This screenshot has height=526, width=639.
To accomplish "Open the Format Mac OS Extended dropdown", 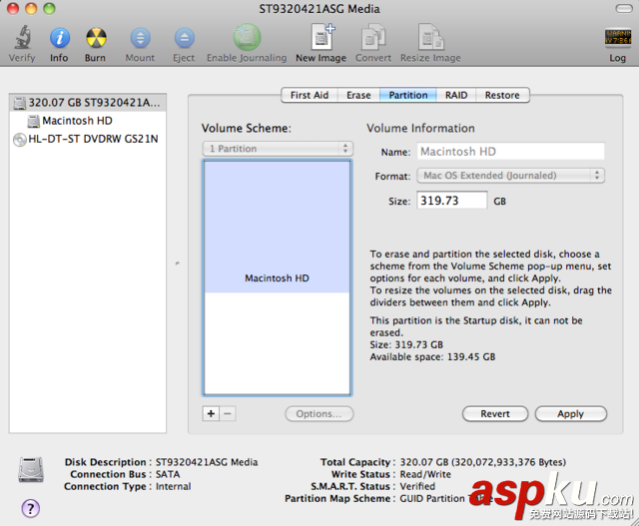I will [510, 176].
